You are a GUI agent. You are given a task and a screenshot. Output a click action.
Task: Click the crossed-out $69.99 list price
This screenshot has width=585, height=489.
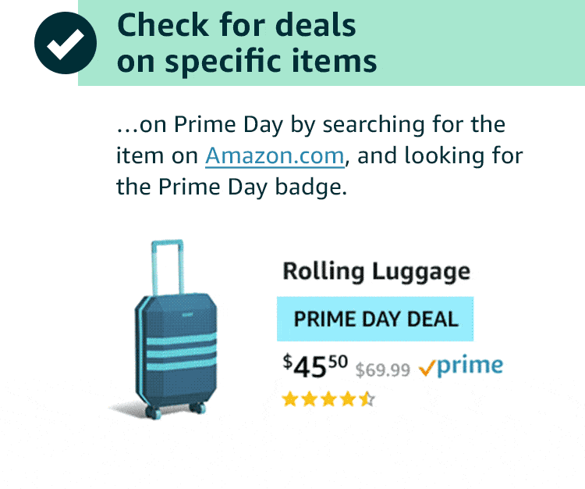[x=382, y=370]
